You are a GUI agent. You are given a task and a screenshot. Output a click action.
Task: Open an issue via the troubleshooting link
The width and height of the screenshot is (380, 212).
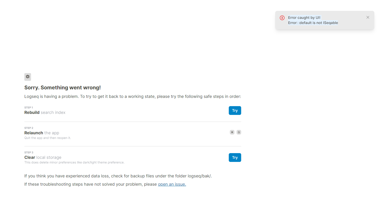click(x=172, y=184)
